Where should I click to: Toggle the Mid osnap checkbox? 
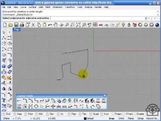click(37, 114)
